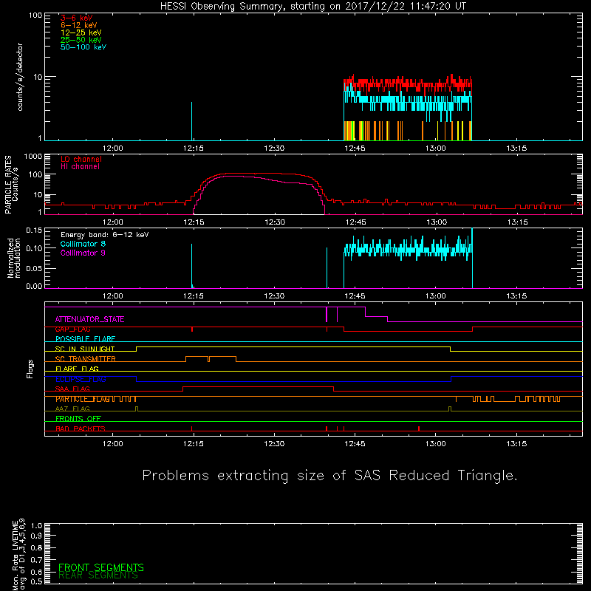
Task: Select the BAD_PACKETS flag label
Action: pos(81,428)
